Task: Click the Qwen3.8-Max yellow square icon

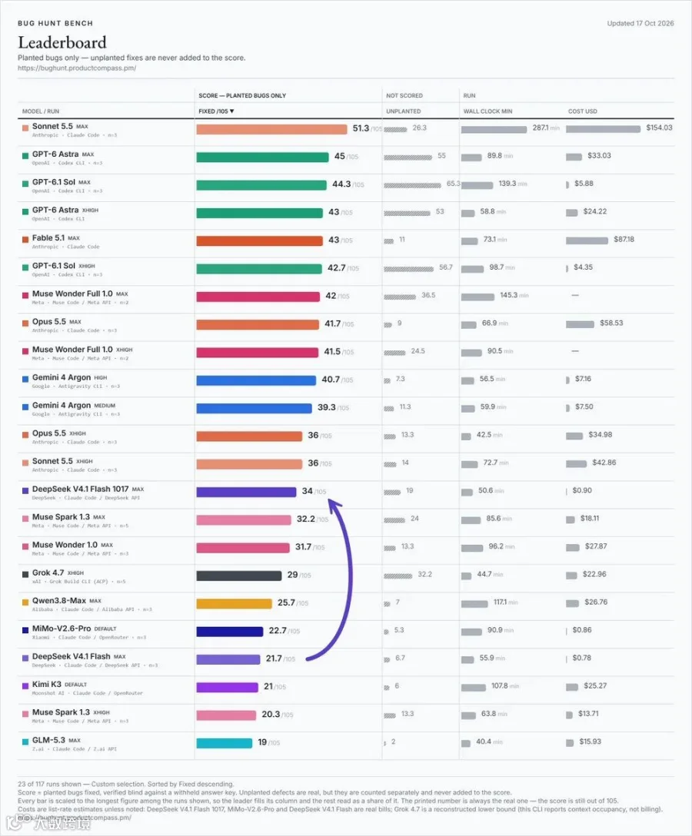Action: pyautogui.click(x=25, y=602)
